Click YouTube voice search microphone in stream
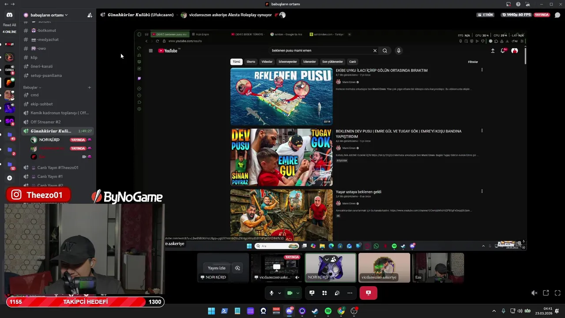 tap(399, 50)
